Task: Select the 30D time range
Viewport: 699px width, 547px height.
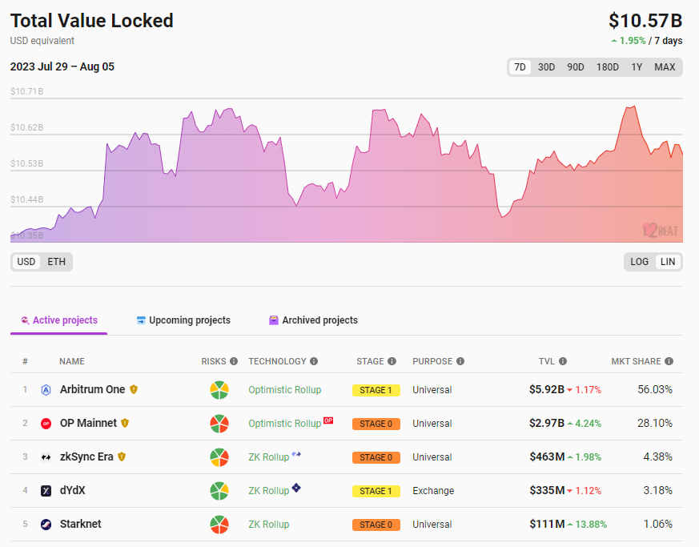Action: pos(546,67)
